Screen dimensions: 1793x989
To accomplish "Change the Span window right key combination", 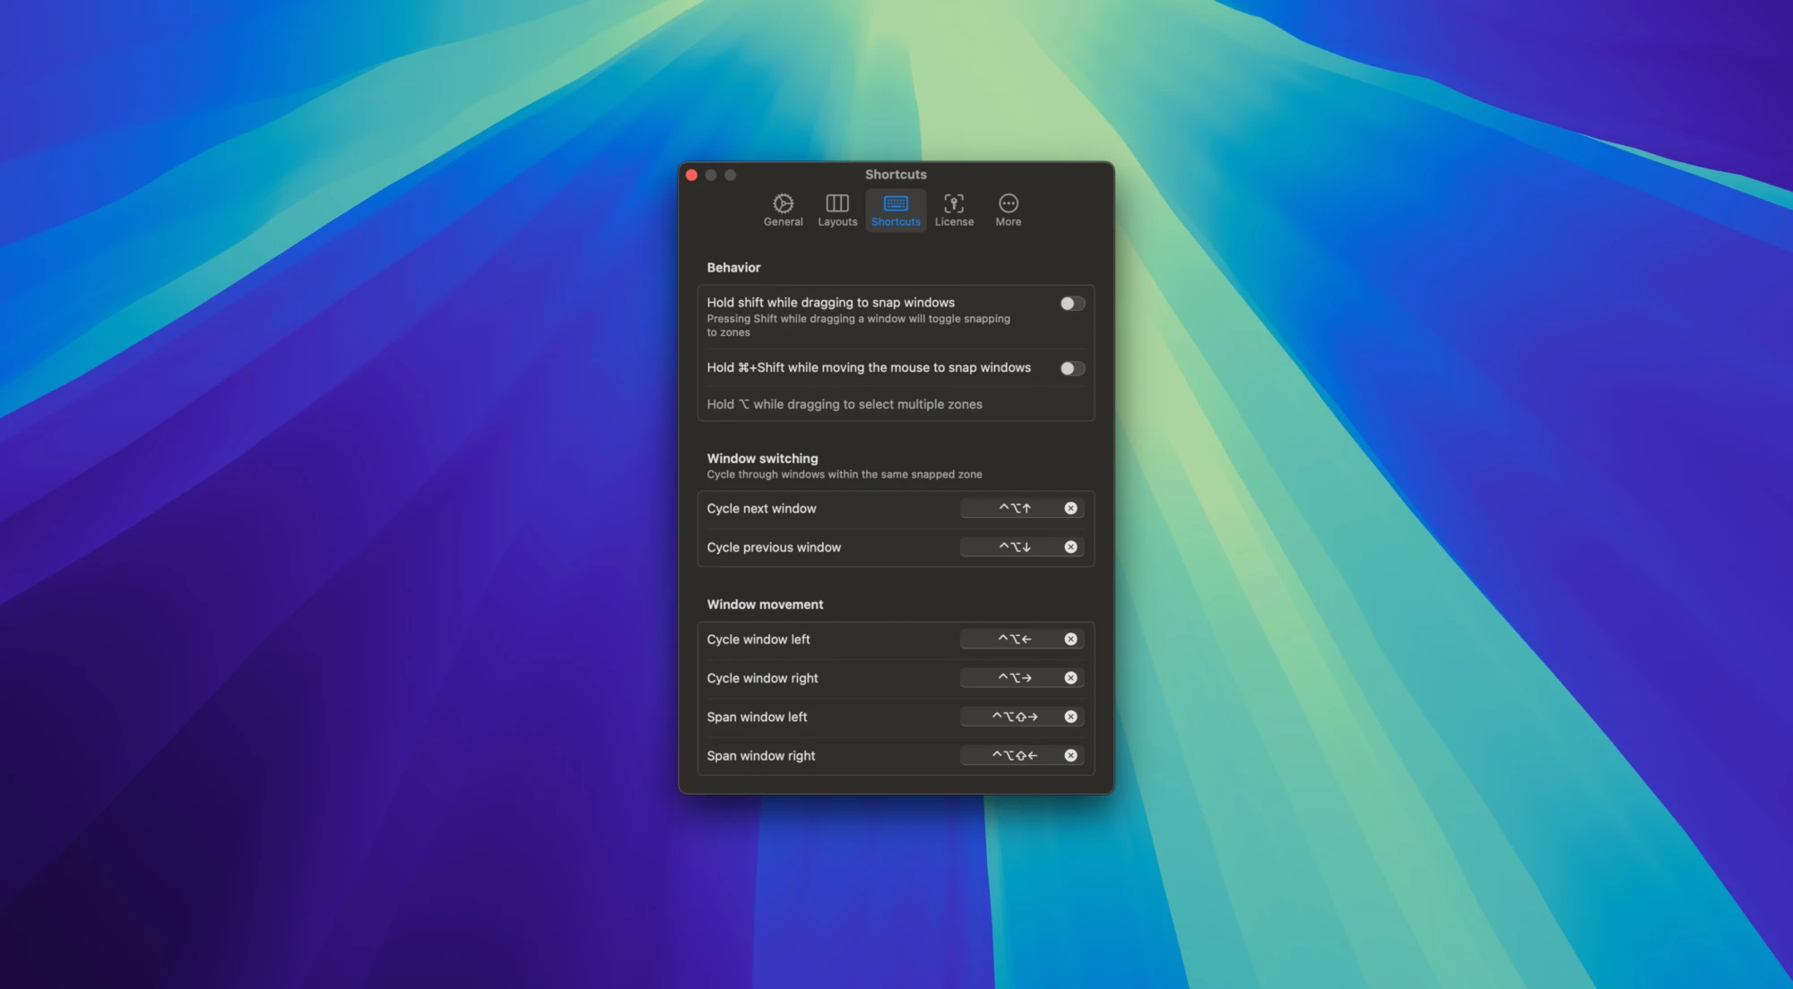I will click(x=1013, y=755).
